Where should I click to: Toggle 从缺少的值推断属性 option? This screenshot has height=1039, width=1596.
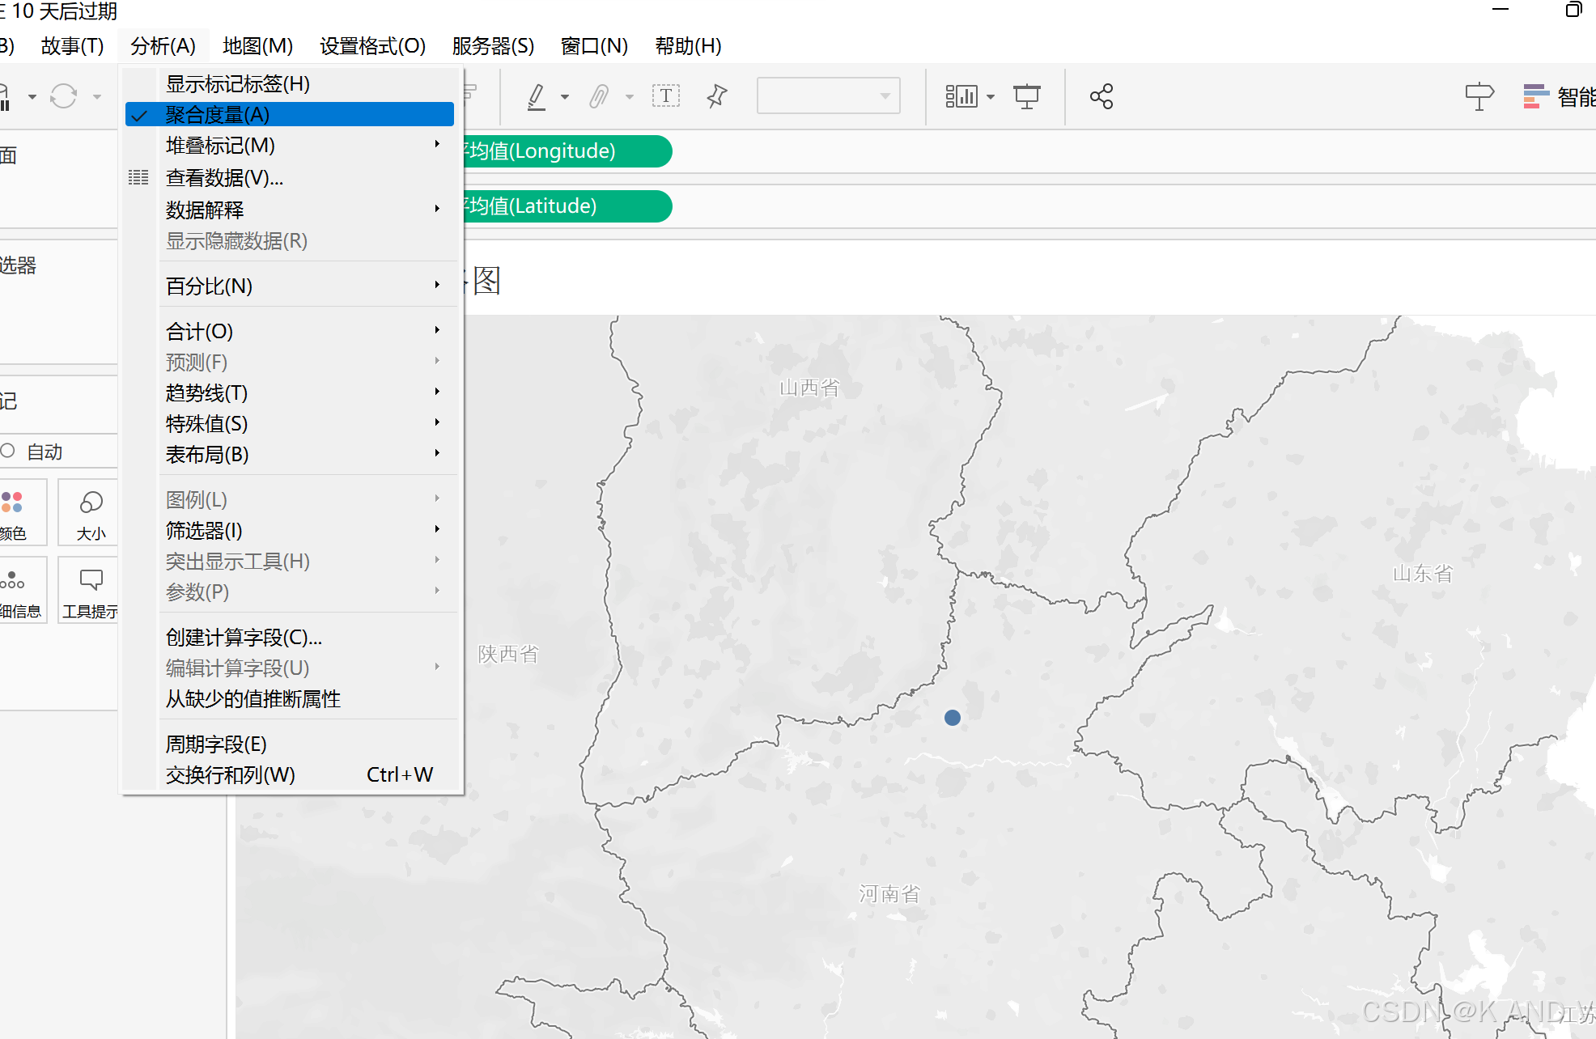click(253, 699)
